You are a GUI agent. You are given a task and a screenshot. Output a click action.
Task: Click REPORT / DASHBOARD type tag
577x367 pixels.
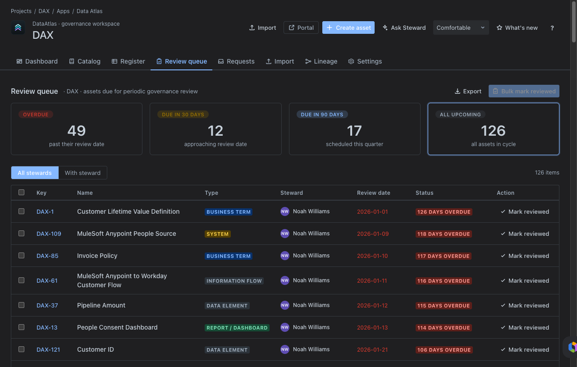point(237,328)
